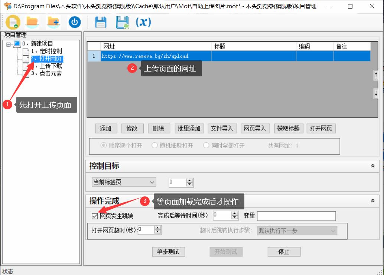Click the blue power icon in toolbar
Viewport: 384px width, 275px height.
tap(74, 22)
